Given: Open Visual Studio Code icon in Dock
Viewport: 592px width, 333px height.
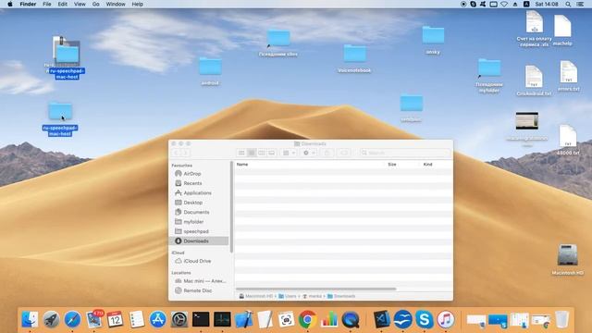Looking at the screenshot, I should point(381,319).
